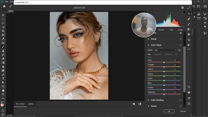Select the Luminance tab

168,54
